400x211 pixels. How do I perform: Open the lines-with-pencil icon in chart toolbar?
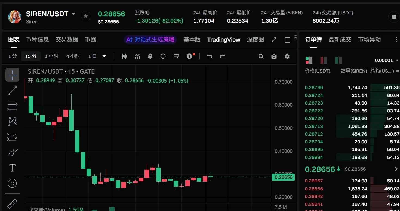coord(176,56)
